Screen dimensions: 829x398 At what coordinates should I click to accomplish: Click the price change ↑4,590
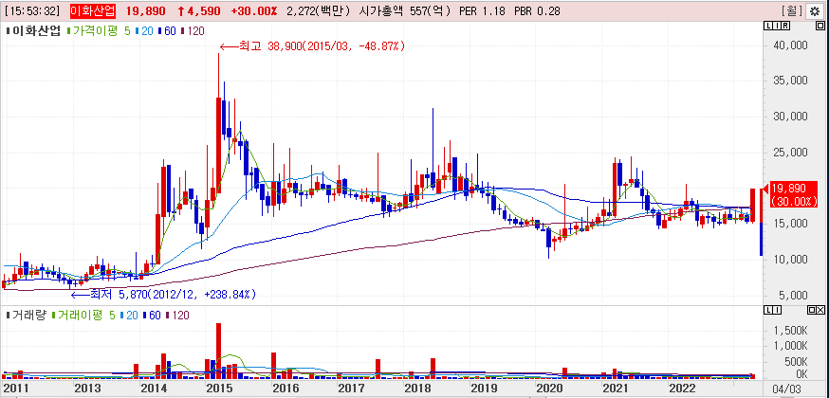(200, 11)
